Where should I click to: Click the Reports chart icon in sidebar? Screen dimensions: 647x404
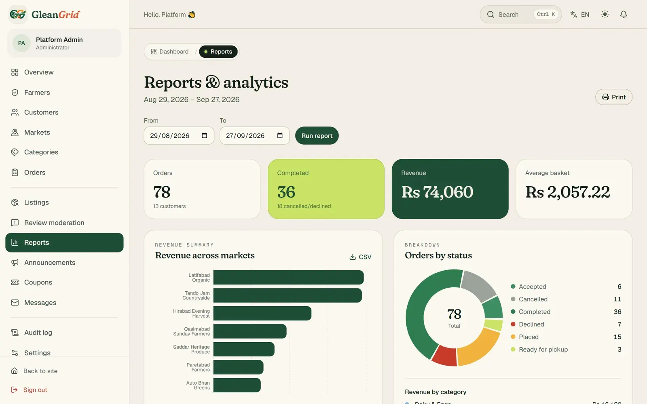pos(15,242)
